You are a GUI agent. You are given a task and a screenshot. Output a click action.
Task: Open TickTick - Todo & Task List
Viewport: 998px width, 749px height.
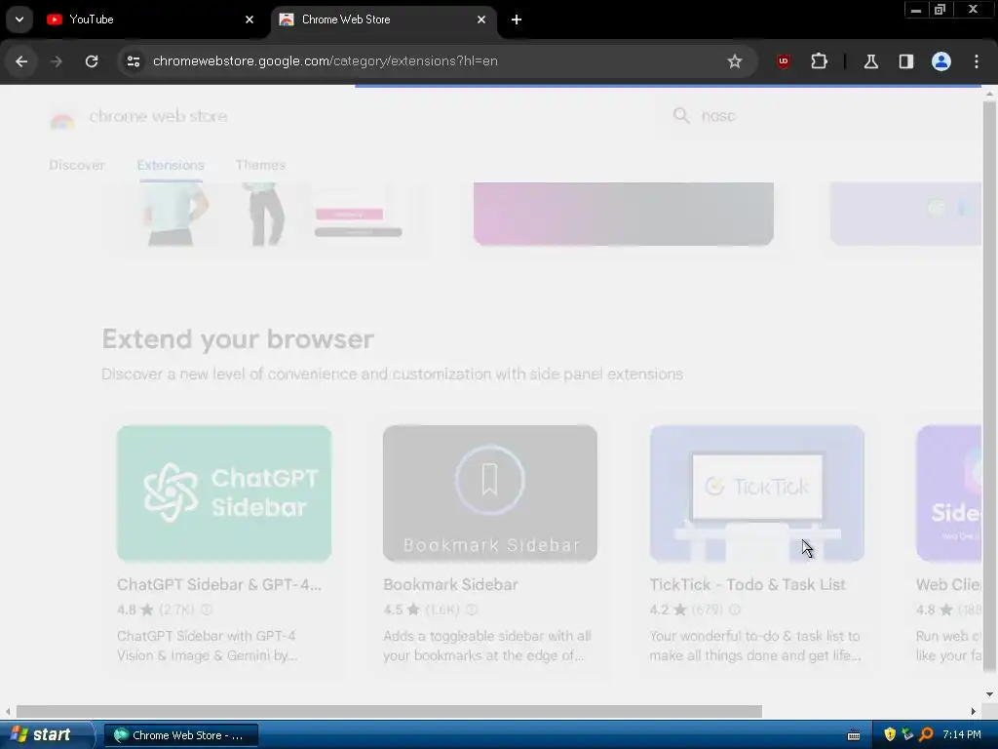tap(748, 585)
